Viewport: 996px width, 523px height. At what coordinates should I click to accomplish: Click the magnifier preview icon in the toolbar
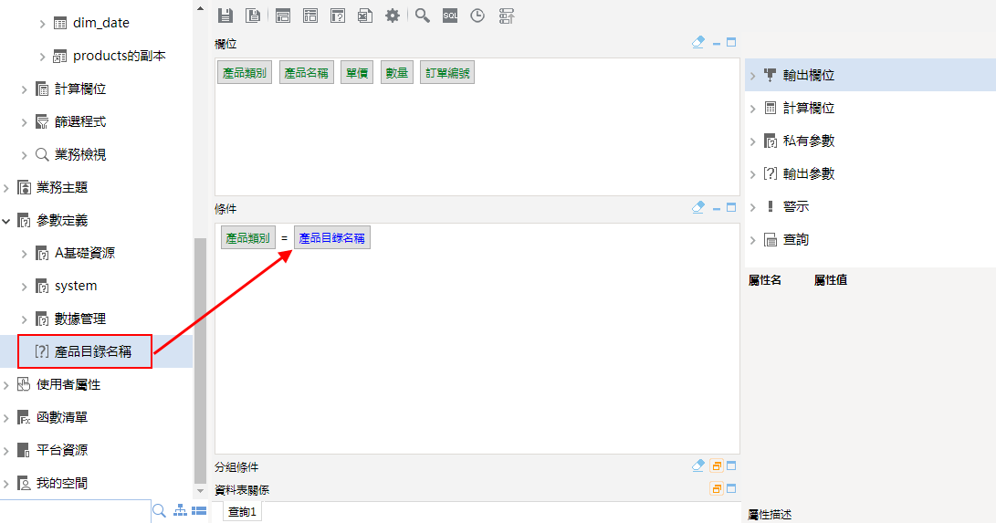click(x=422, y=16)
